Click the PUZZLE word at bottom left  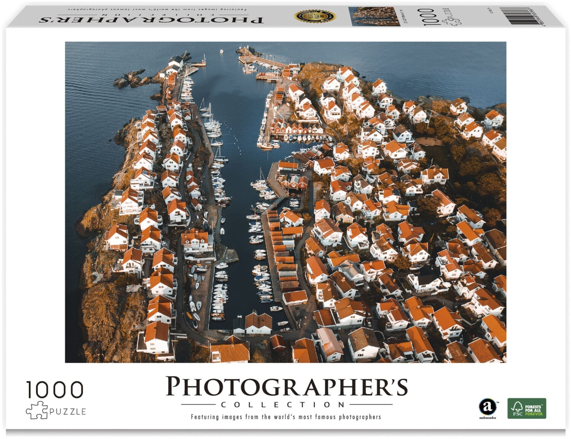pos(67,412)
